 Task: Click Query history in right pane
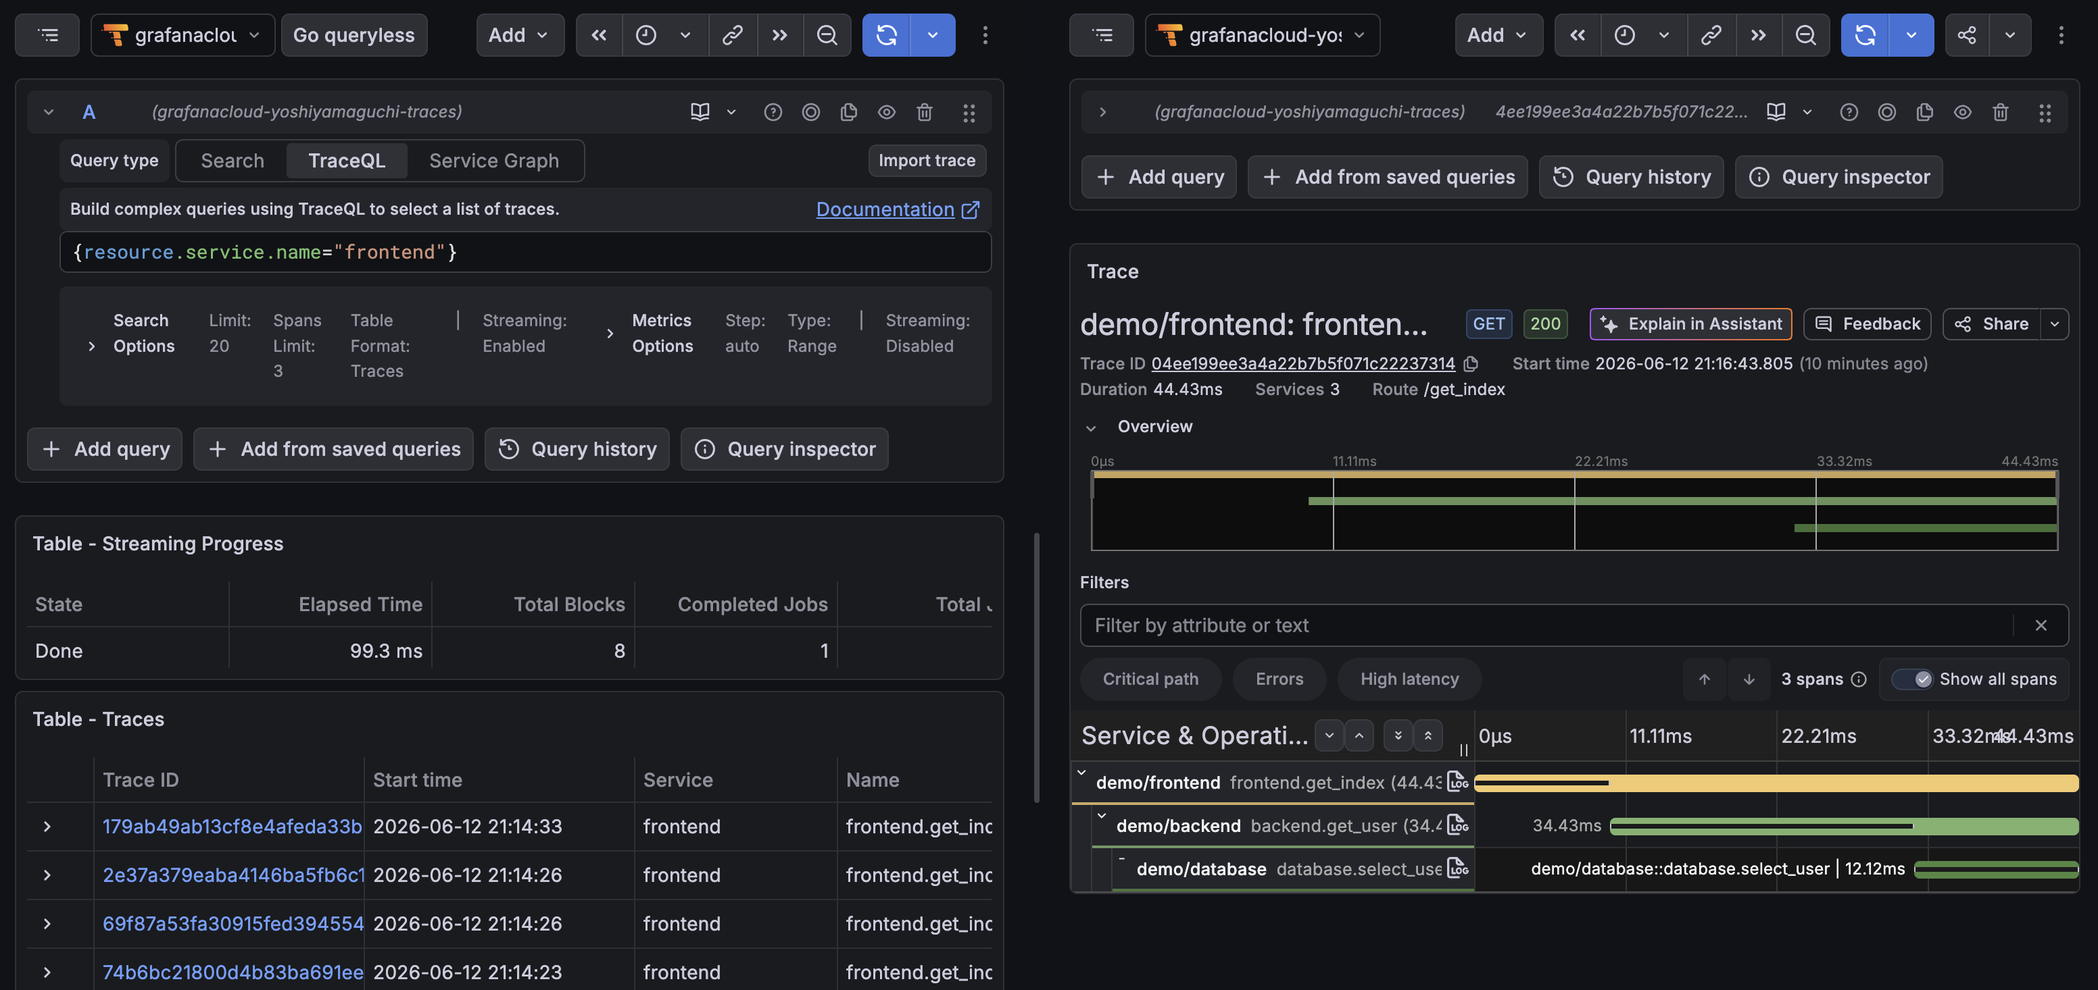click(1630, 176)
